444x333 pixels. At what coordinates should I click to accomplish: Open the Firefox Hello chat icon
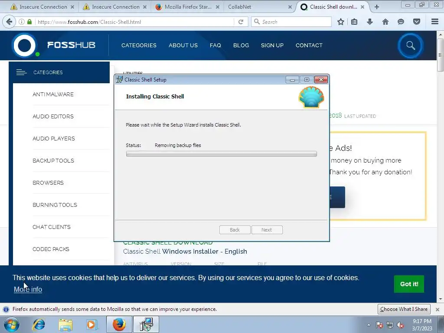coord(401,22)
